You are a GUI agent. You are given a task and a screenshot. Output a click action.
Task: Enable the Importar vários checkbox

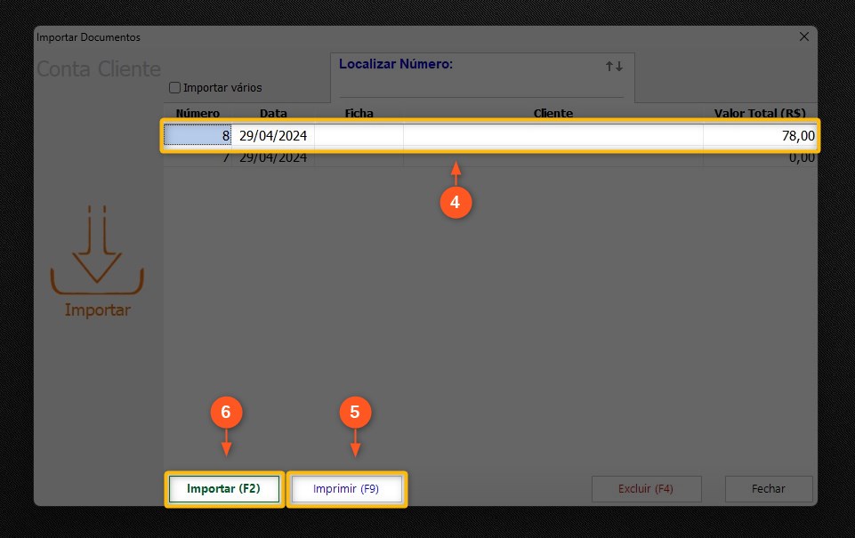pos(175,88)
